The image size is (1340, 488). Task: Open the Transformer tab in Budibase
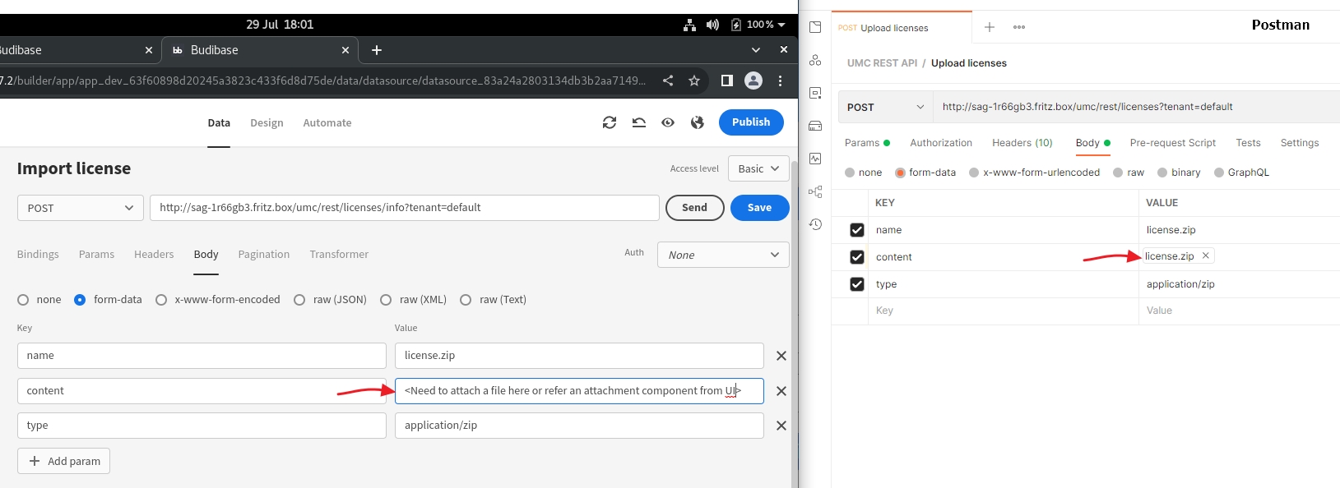339,255
